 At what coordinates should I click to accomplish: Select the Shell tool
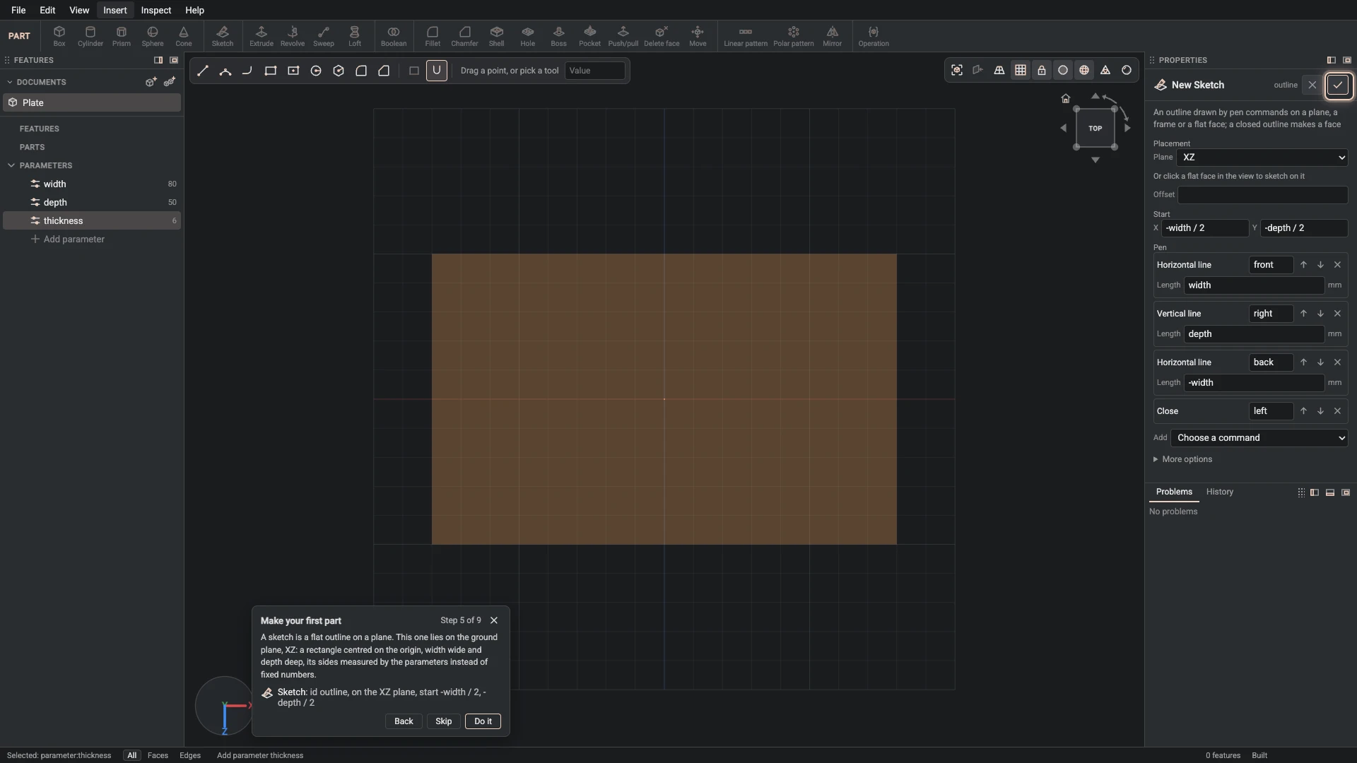pos(497,36)
